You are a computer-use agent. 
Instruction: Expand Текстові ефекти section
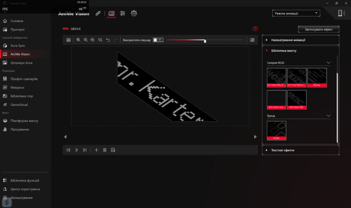point(301,150)
